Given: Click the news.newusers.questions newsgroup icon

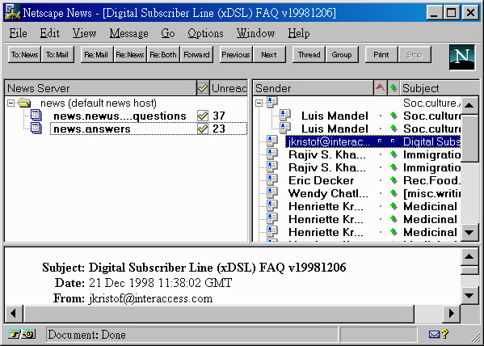Looking at the screenshot, I should [36, 116].
